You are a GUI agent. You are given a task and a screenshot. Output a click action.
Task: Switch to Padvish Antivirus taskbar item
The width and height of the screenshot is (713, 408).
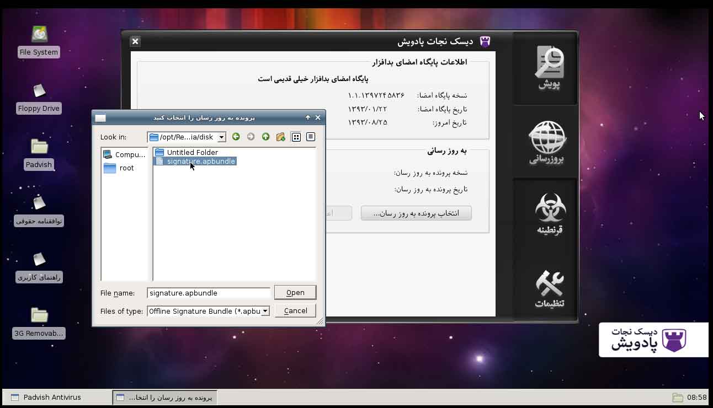(57, 397)
